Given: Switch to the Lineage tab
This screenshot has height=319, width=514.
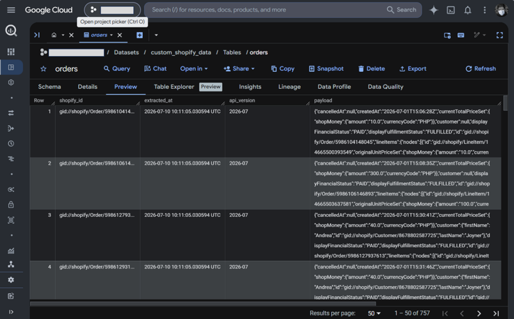Looking at the screenshot, I should click(x=290, y=87).
